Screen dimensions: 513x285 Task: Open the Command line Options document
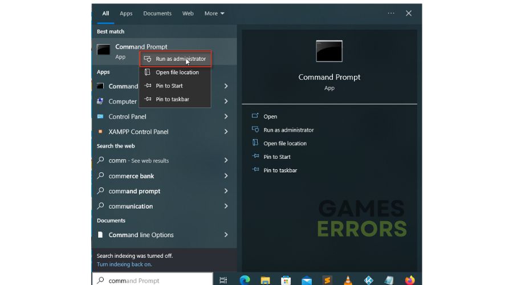click(164, 235)
